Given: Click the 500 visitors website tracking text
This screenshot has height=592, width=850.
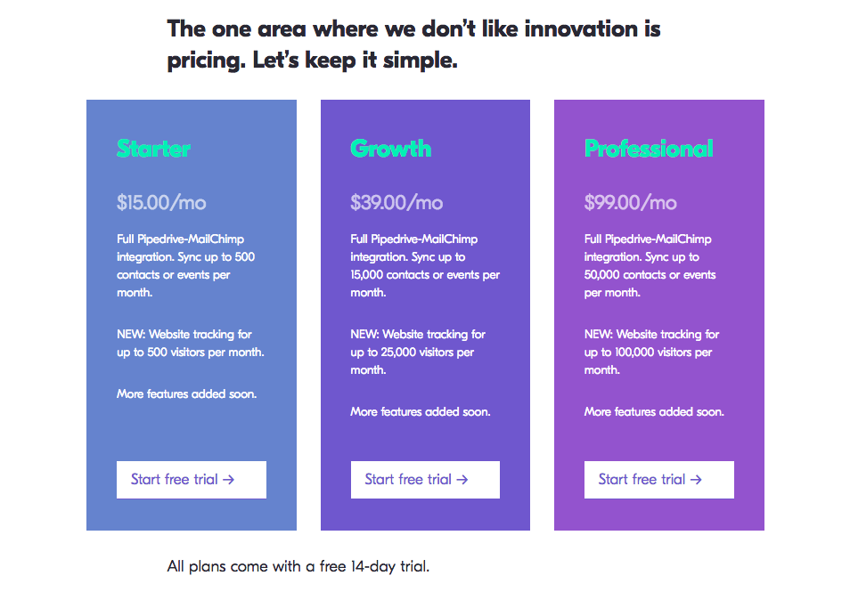Looking at the screenshot, I should coord(190,344).
